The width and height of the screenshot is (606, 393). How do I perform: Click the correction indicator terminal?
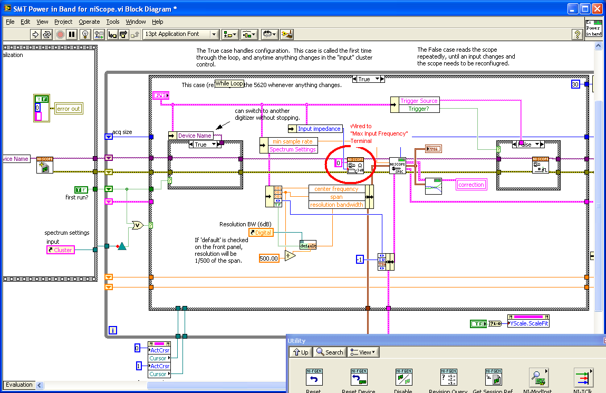471,185
